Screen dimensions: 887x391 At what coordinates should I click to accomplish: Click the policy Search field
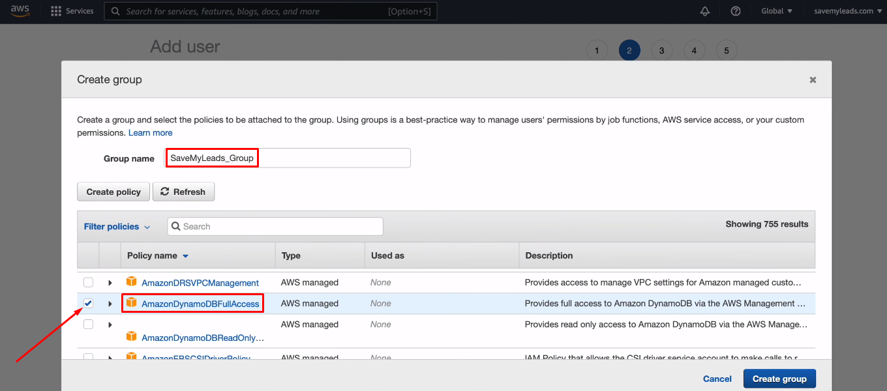pos(275,226)
